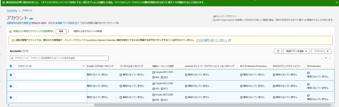Image resolution: width=339 pixels, height=107 pixels.
Task: Click the external link icon after こちらの指示に従ってください
Action: (230, 40)
